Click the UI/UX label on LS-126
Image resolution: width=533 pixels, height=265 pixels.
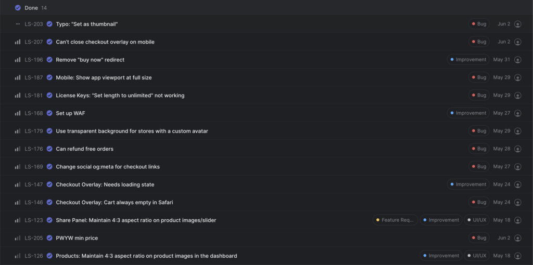tap(477, 256)
